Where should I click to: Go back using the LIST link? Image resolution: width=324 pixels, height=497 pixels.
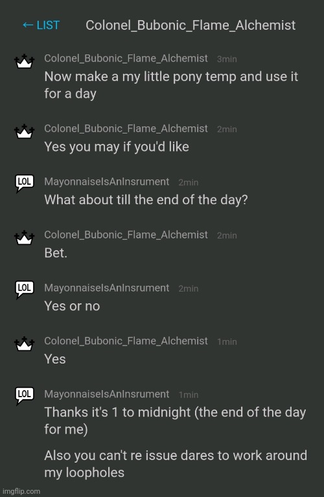tap(41, 25)
